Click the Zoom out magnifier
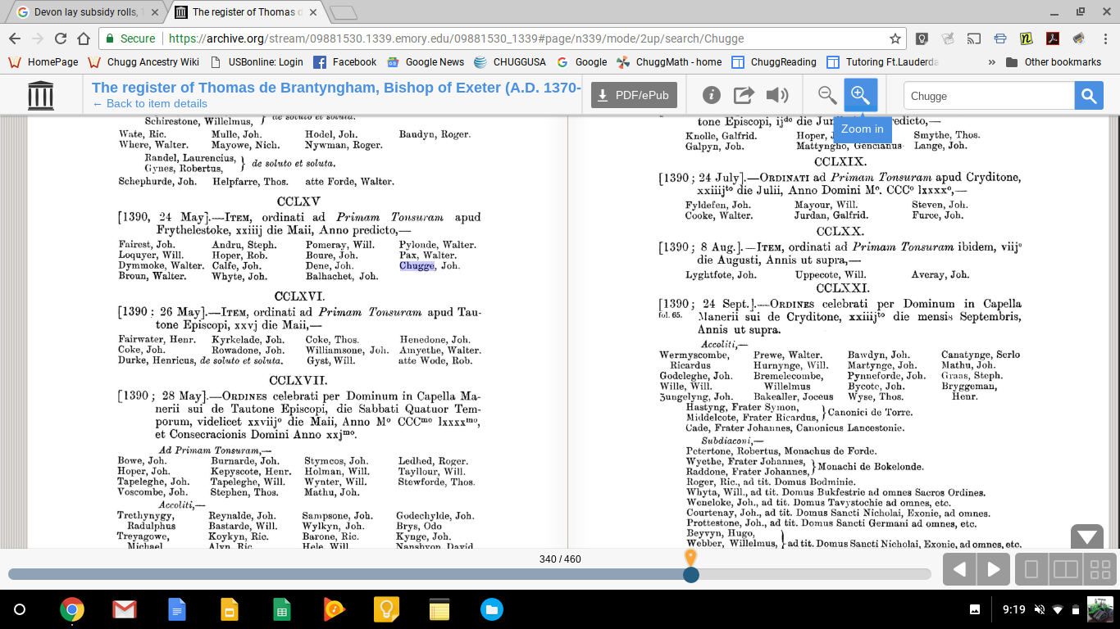Image resolution: width=1120 pixels, height=629 pixels. point(827,95)
